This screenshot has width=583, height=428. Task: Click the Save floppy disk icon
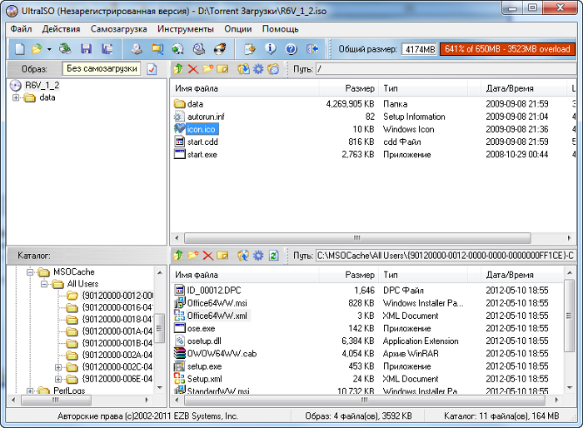click(x=86, y=49)
